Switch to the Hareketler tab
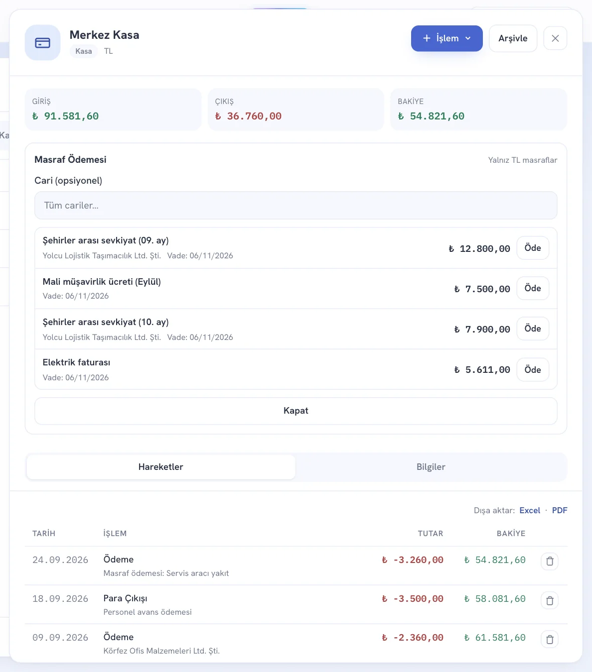Viewport: 592px width, 672px height. pyautogui.click(x=161, y=467)
